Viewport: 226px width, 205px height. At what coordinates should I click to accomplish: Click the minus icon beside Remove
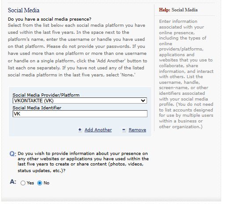click(124, 130)
